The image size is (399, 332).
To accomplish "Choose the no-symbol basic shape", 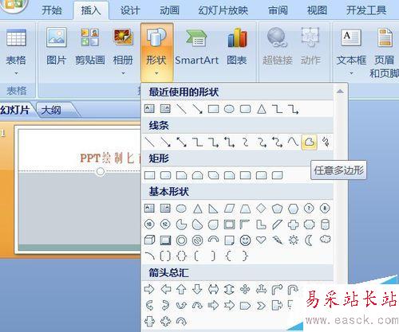I will (x=197, y=240).
